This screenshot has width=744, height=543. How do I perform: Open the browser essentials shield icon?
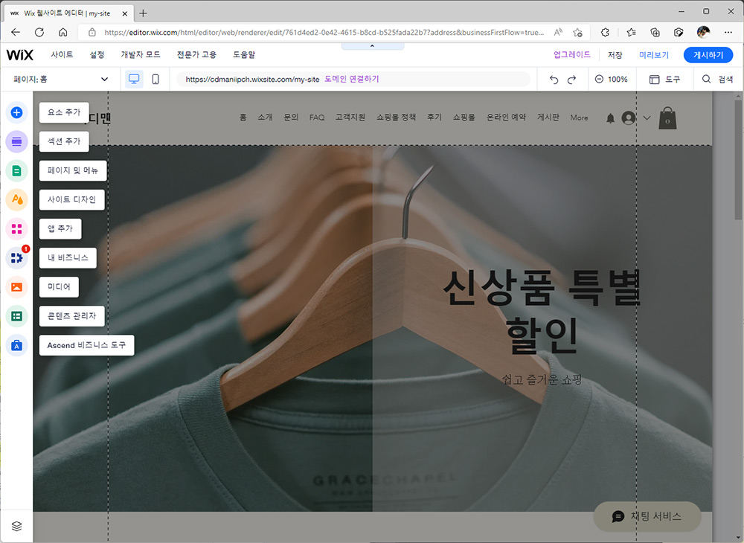[679, 32]
